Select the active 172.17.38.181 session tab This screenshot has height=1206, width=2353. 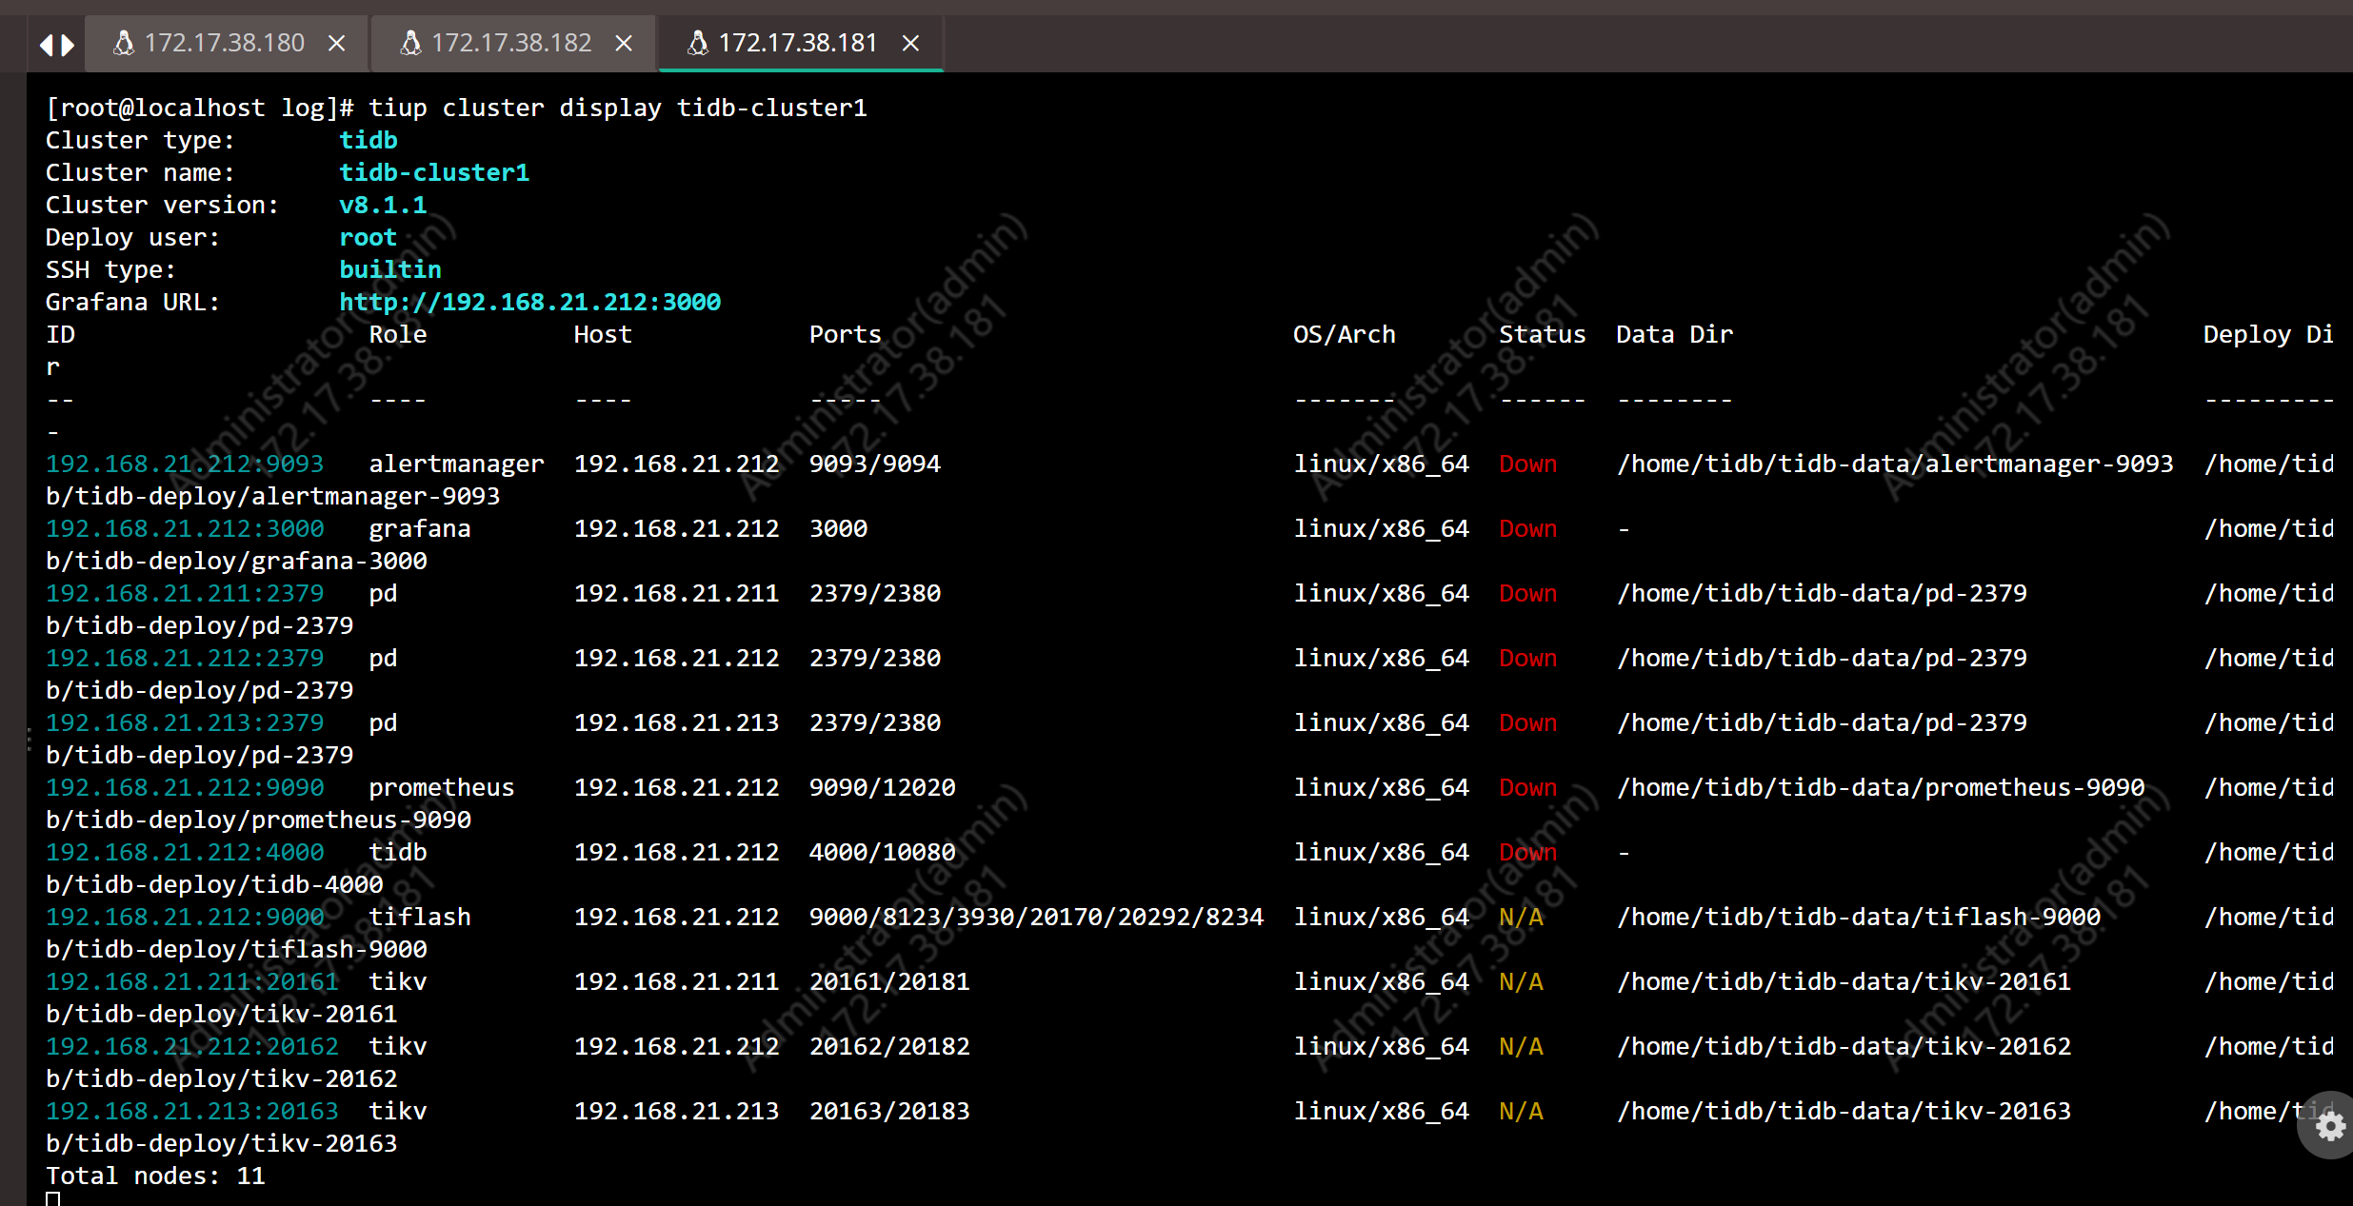click(800, 43)
